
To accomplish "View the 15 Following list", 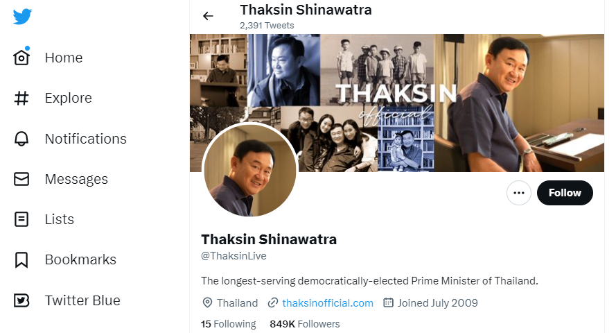I will [x=228, y=324].
